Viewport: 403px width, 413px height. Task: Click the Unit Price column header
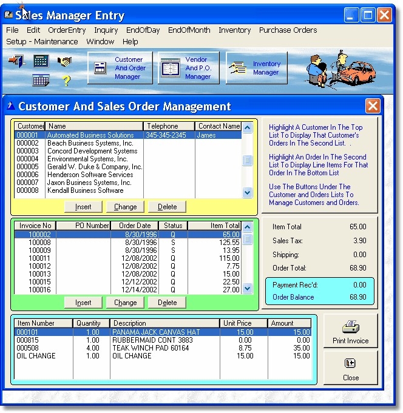[244, 323]
